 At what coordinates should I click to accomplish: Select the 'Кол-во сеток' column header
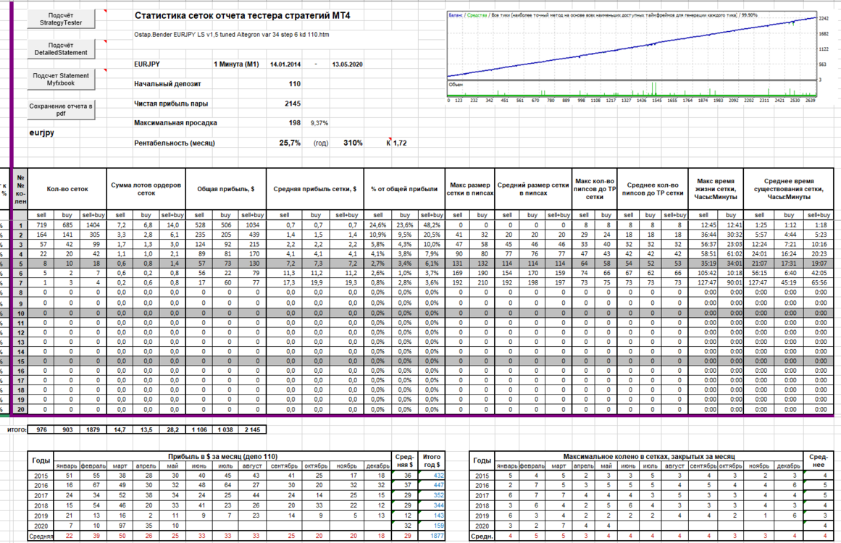(x=67, y=189)
